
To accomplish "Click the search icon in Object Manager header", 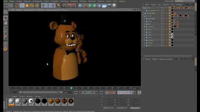I will 186,5.
